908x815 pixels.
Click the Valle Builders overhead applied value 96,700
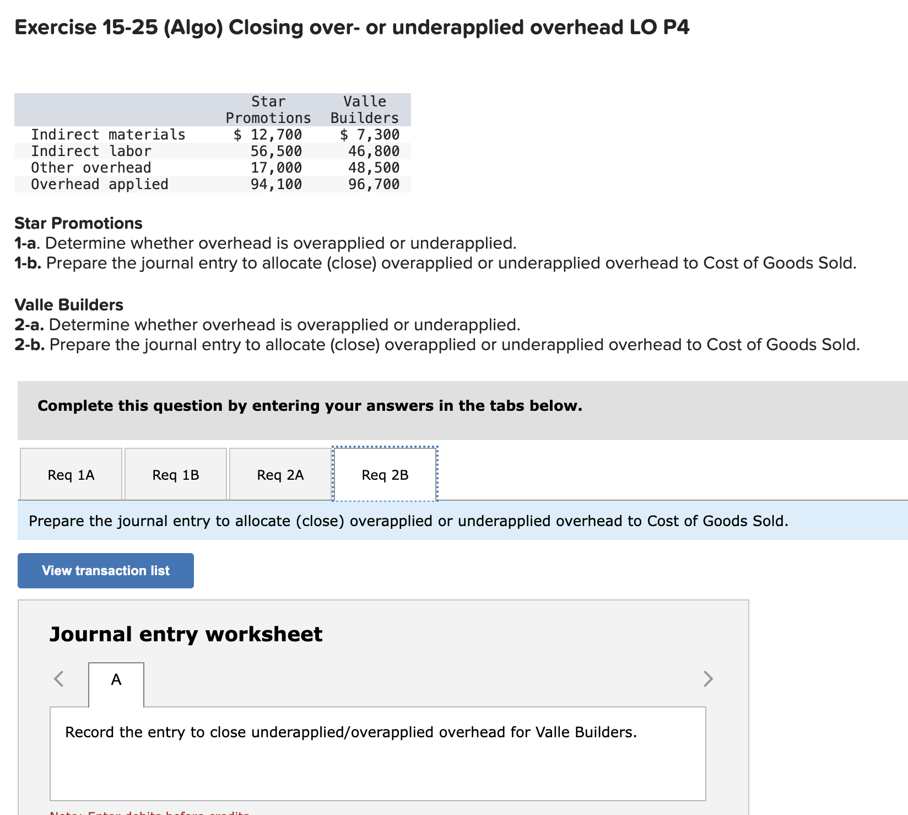point(374,184)
